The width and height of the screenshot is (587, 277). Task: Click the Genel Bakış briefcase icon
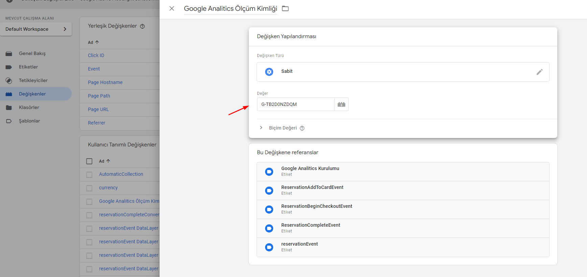point(9,54)
